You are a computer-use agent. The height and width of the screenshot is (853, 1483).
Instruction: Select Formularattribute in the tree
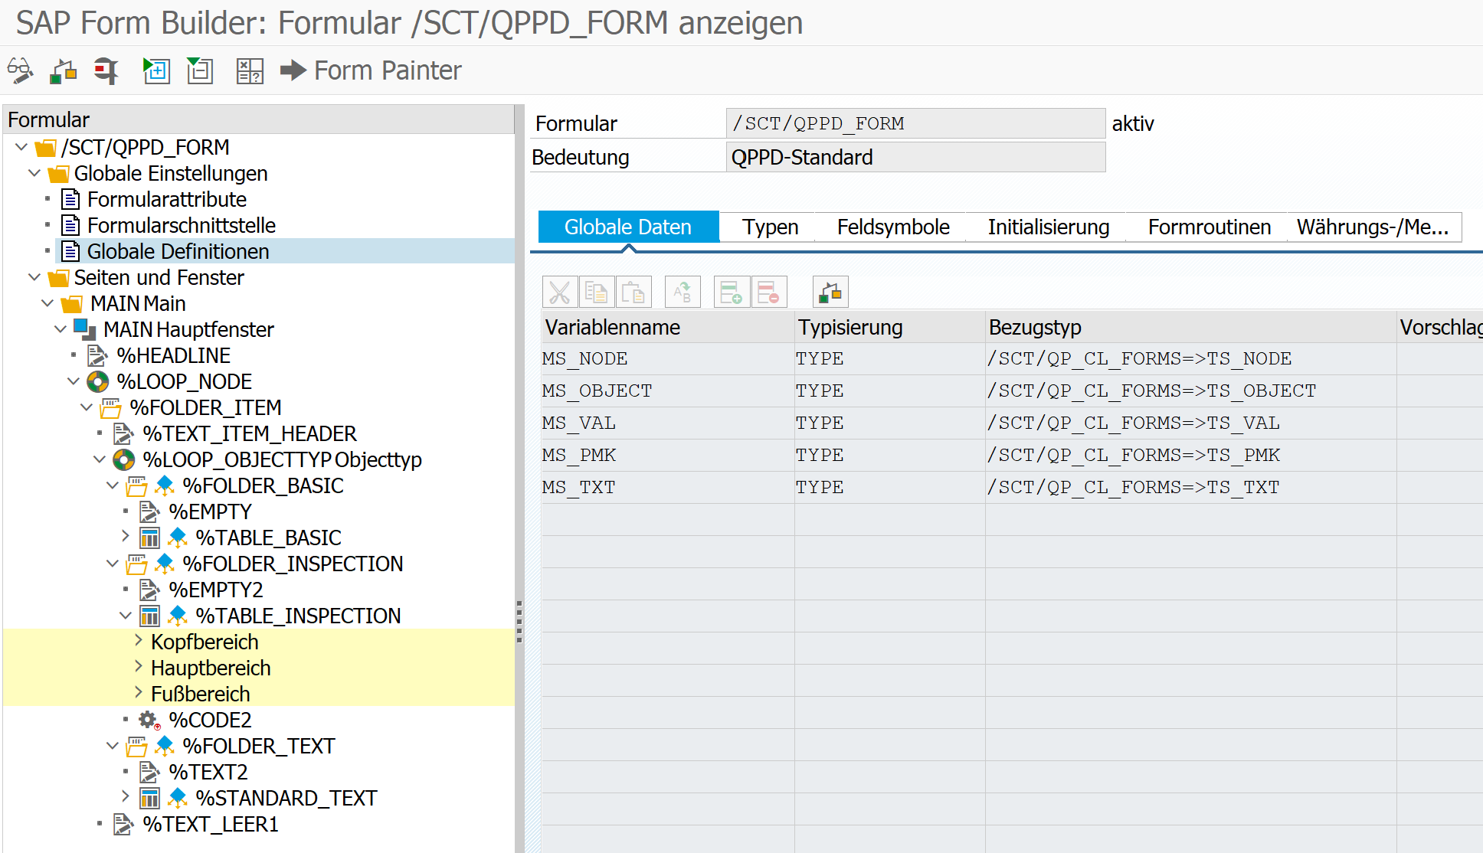166,199
